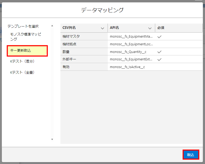Toggle required checkmark for 機材マスタ row
The width and height of the screenshot is (205, 164).
[159, 37]
